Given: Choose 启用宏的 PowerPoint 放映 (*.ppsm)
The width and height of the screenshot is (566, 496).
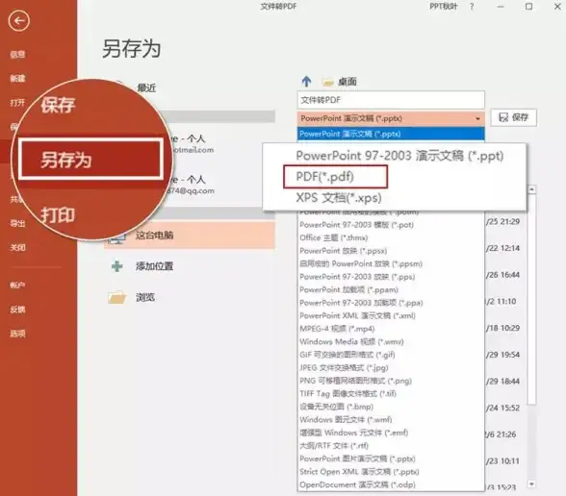Looking at the screenshot, I should tap(361, 263).
